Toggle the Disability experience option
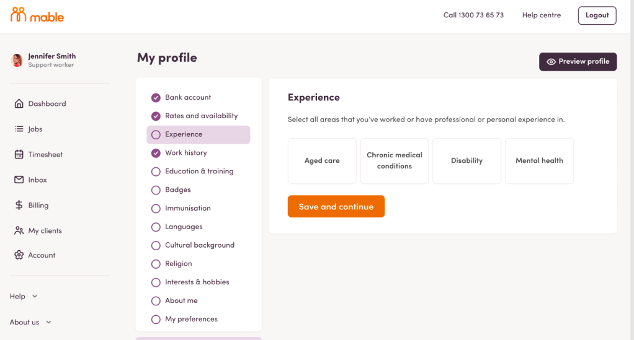The width and height of the screenshot is (634, 340). 467,161
